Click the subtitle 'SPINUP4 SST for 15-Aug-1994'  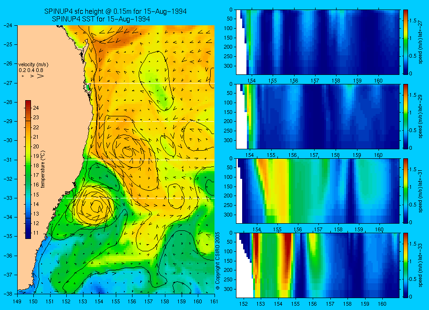pyautogui.click(x=101, y=19)
